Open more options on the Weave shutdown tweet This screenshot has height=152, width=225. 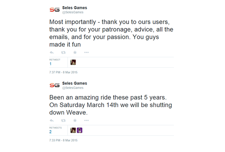86,120
